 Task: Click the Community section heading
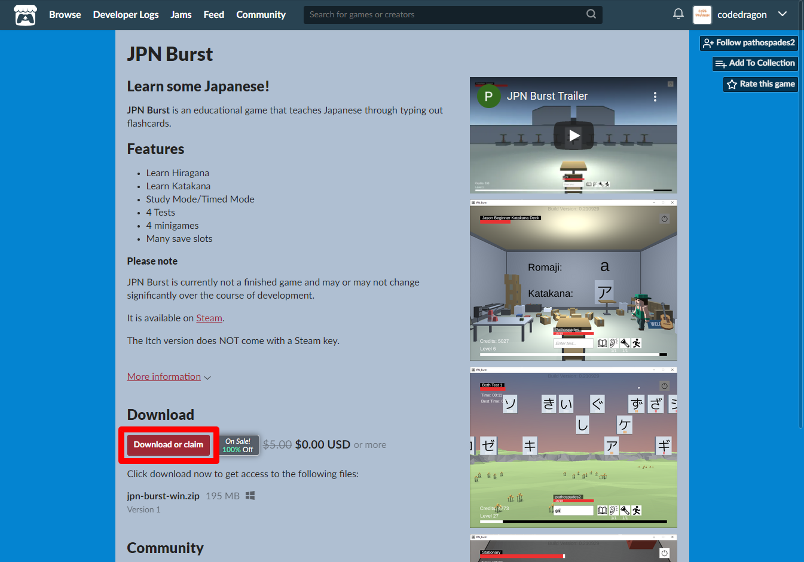(165, 548)
